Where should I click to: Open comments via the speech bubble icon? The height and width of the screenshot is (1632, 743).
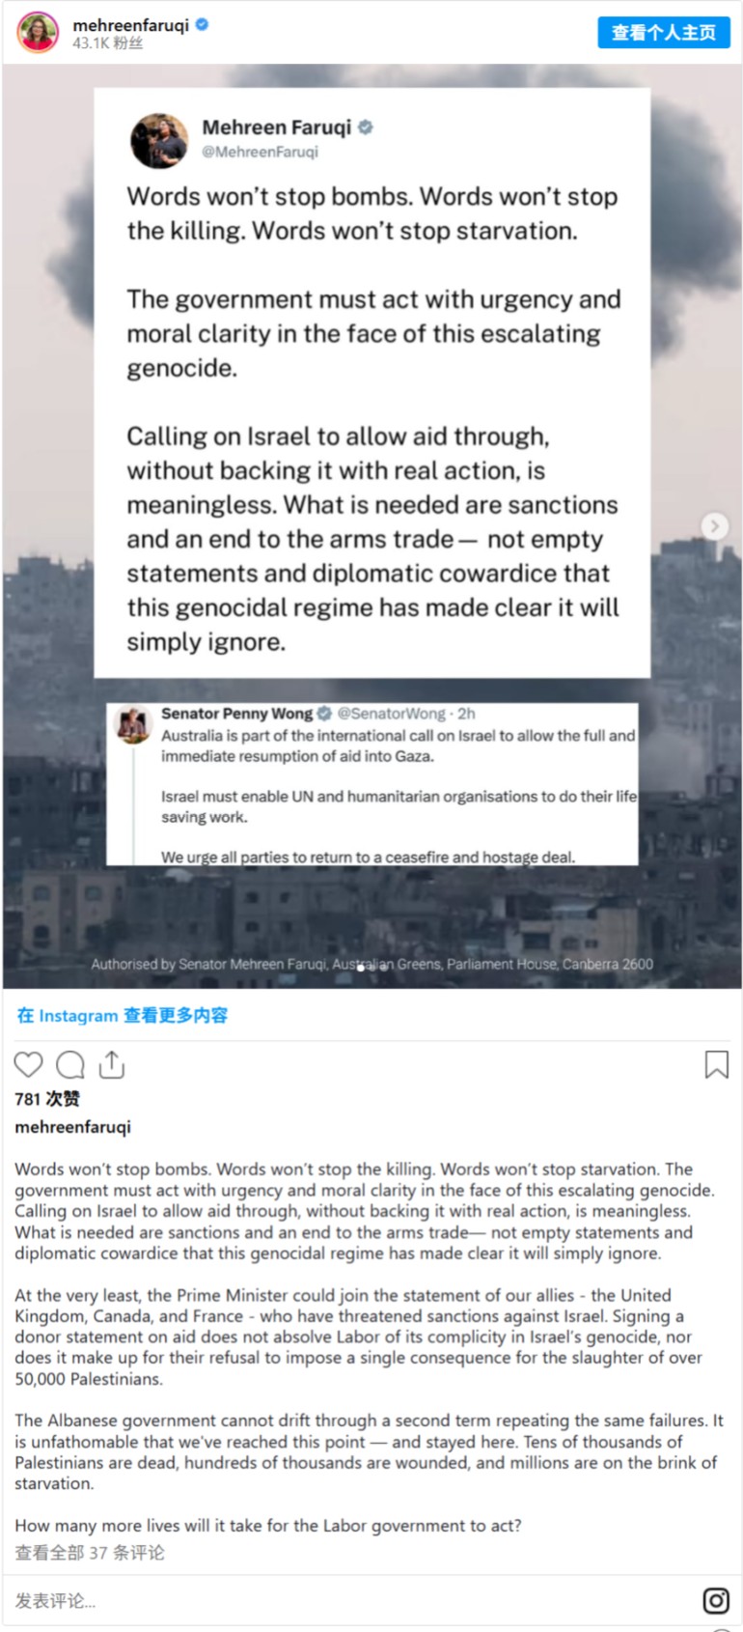coord(70,1064)
